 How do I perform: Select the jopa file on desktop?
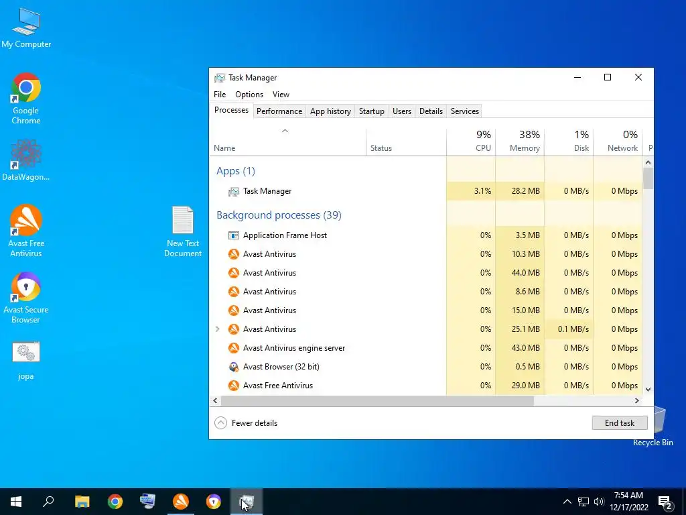point(26,360)
